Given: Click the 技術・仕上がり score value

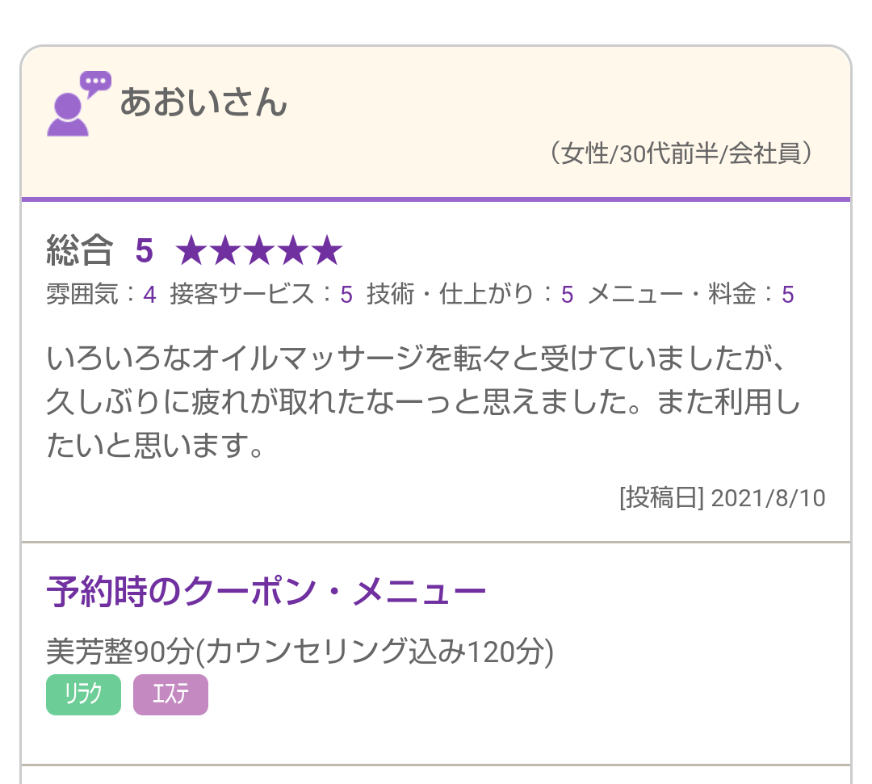Looking at the screenshot, I should click(x=568, y=295).
